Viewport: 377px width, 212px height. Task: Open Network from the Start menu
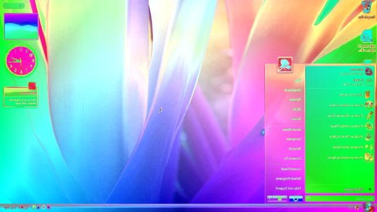pos(295,149)
